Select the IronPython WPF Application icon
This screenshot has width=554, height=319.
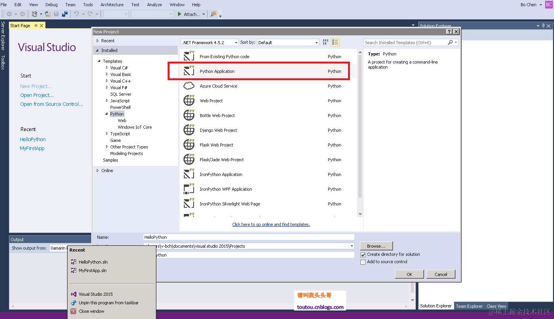[x=189, y=189]
